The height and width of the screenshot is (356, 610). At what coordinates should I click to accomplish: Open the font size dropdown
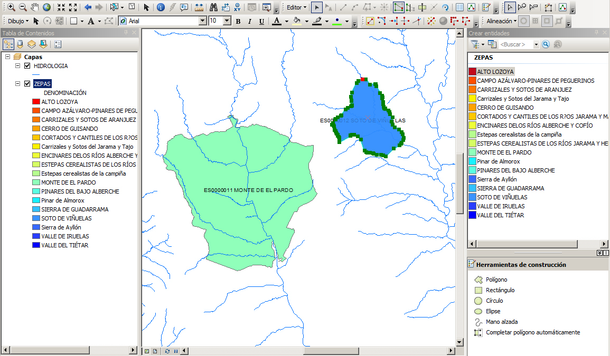(227, 21)
